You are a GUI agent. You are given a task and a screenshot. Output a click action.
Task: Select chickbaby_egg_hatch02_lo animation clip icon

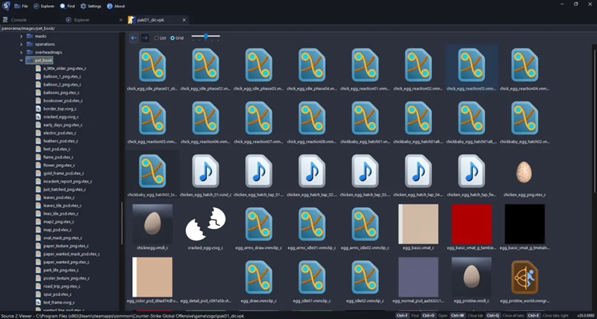click(152, 171)
